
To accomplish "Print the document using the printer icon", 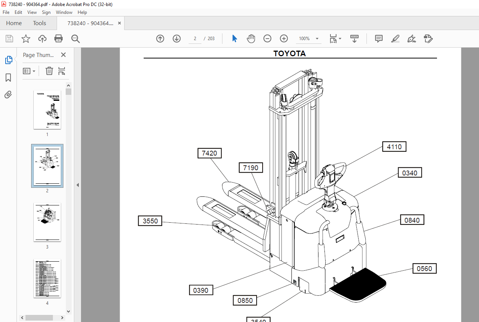I will click(x=59, y=39).
